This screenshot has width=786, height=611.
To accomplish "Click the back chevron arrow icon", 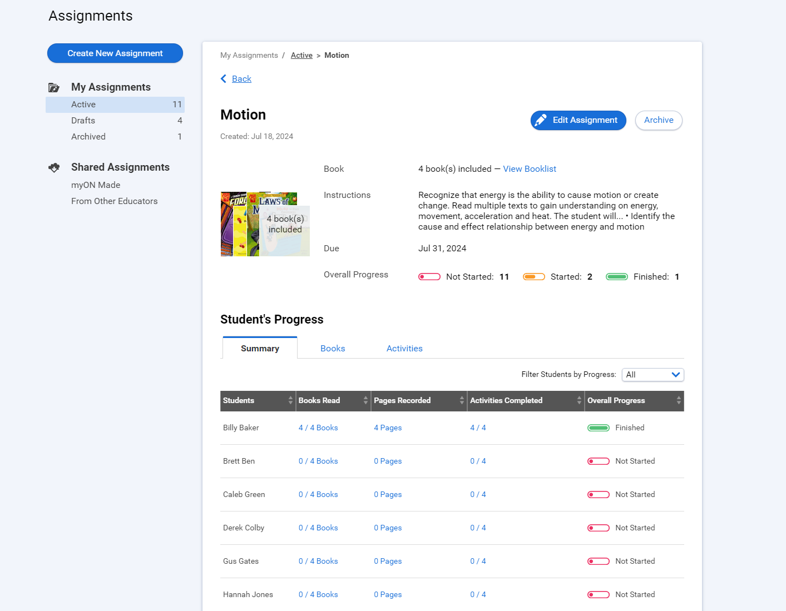I will (224, 78).
